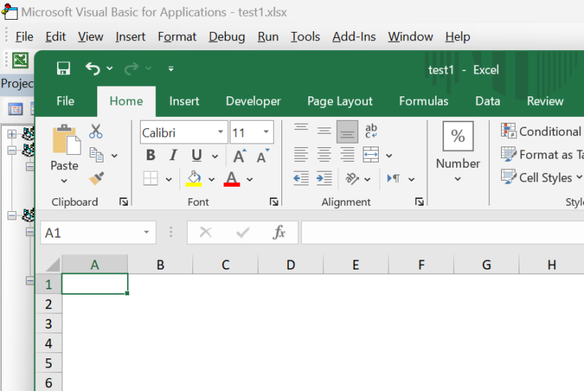Image resolution: width=584 pixels, height=391 pixels.
Task: Click the Increase Font Size icon
Action: (240, 156)
